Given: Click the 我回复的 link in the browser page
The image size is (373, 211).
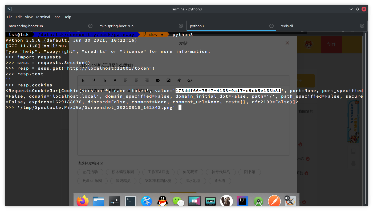Looking at the screenshot, I should coord(306,111).
